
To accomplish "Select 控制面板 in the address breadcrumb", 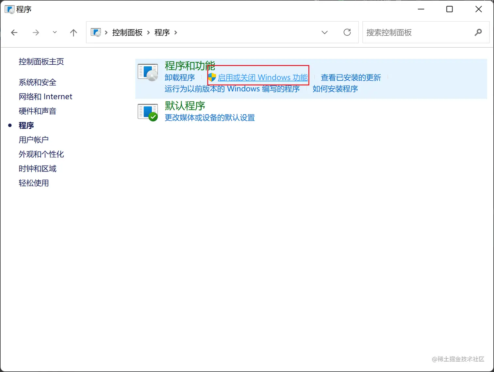I will pyautogui.click(x=127, y=32).
